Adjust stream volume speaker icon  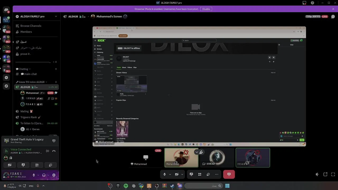(x=317, y=174)
